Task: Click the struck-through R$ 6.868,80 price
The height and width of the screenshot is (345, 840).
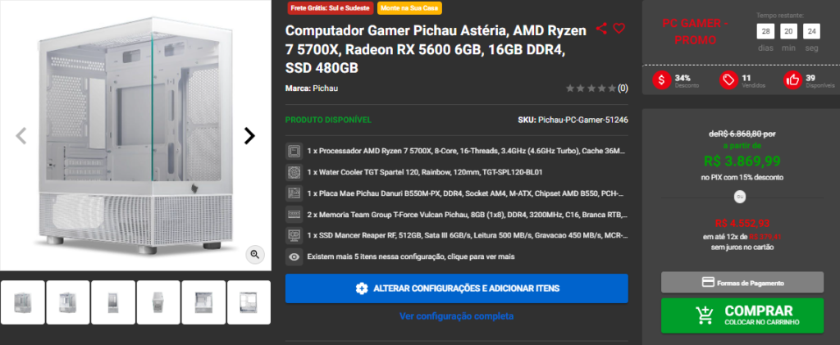Action: pos(742,134)
